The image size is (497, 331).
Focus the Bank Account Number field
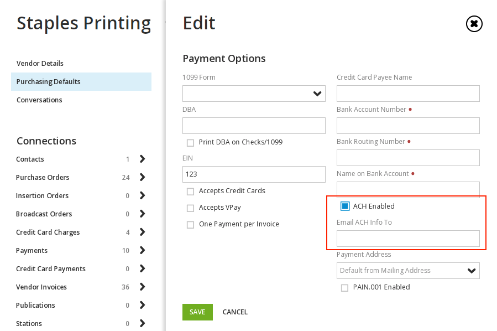408,126
